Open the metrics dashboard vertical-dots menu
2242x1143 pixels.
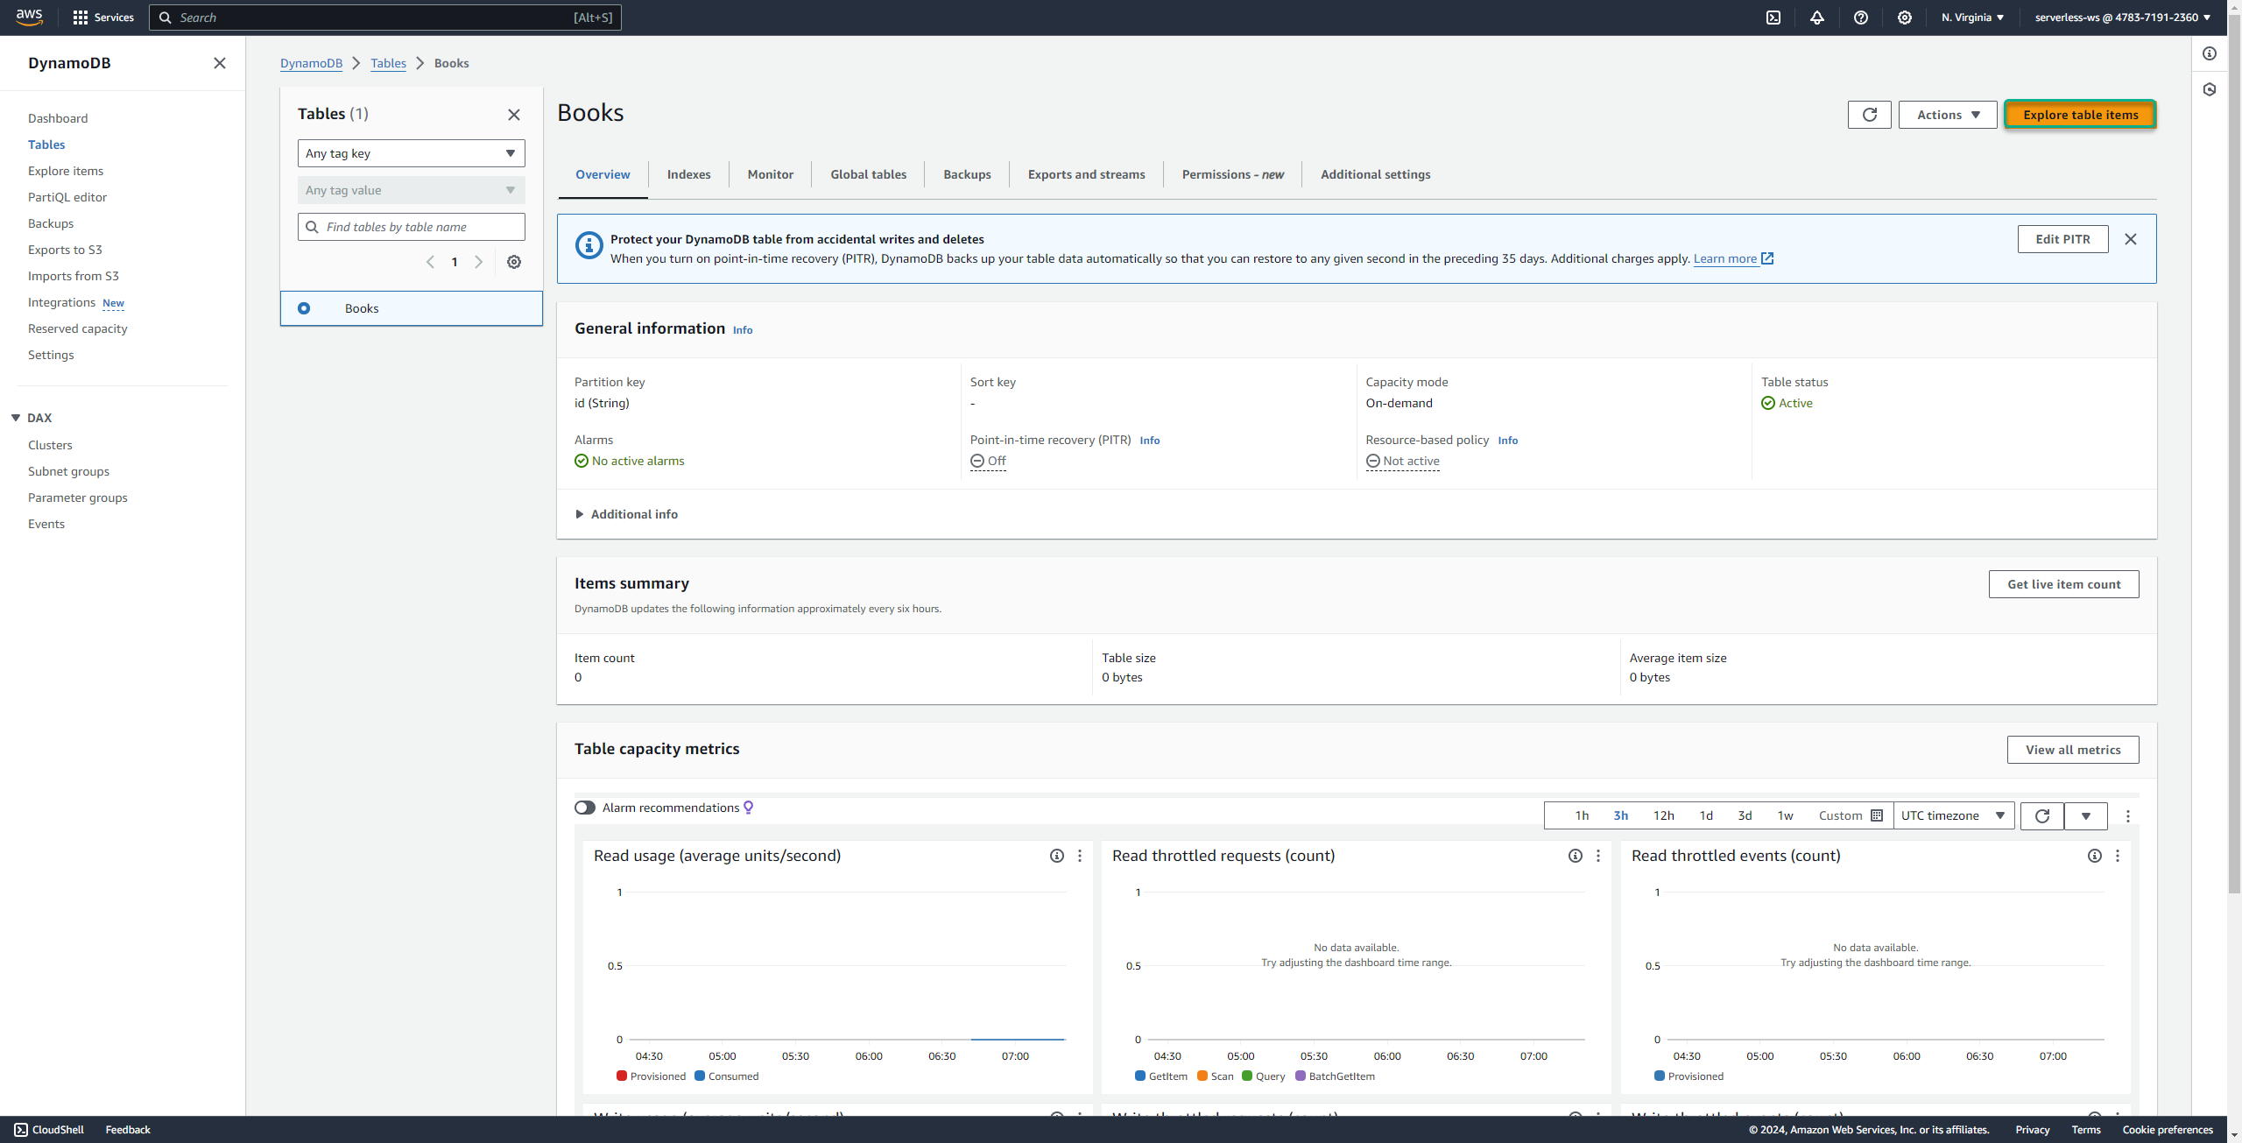pos(2128,815)
